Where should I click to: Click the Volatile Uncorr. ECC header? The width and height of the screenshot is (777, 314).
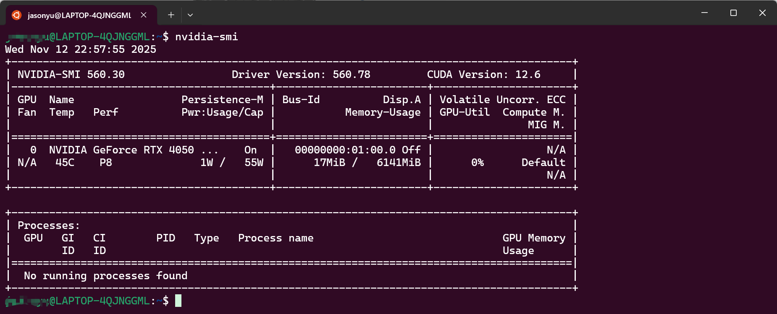tap(503, 100)
